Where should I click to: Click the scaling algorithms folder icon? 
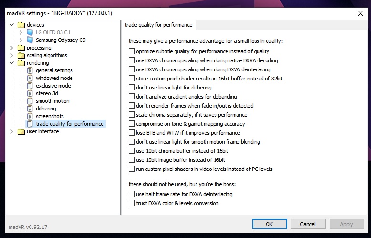coord(21,55)
